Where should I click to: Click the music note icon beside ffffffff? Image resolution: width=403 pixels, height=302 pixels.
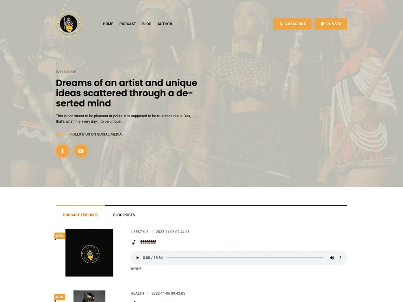(134, 242)
